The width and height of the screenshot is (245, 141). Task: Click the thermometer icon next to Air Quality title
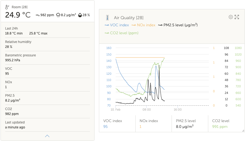tap(107, 18)
